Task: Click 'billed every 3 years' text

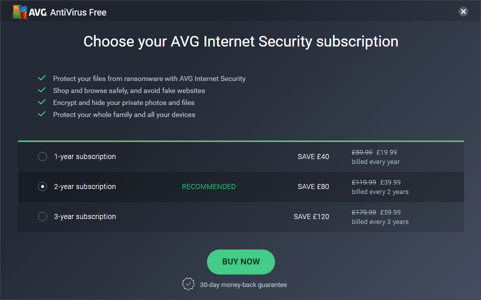Action: [x=380, y=222]
